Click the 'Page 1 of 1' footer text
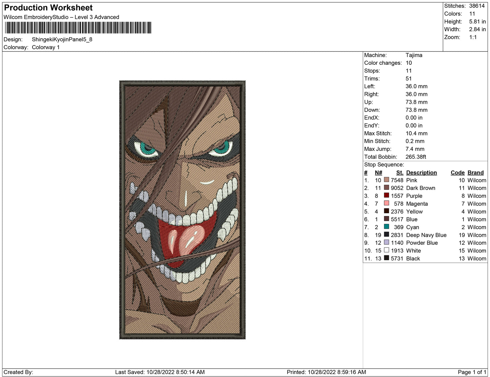Viewport: 490px width, 377px height. [472, 372]
